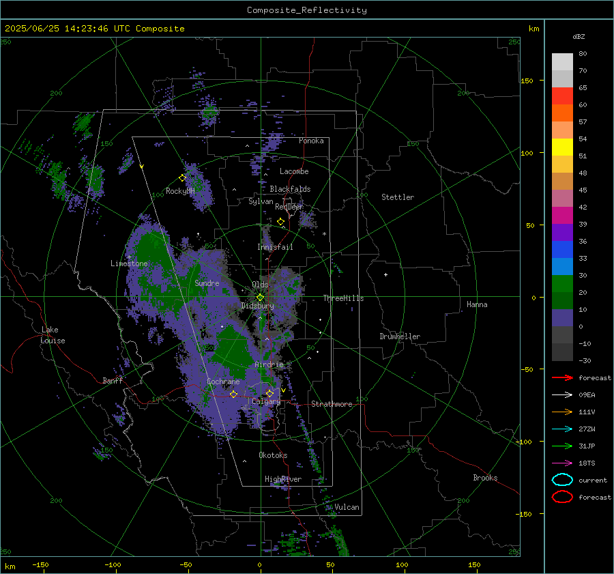The width and height of the screenshot is (614, 574).
Task: Click the Airdrie town label
Action: point(269,364)
